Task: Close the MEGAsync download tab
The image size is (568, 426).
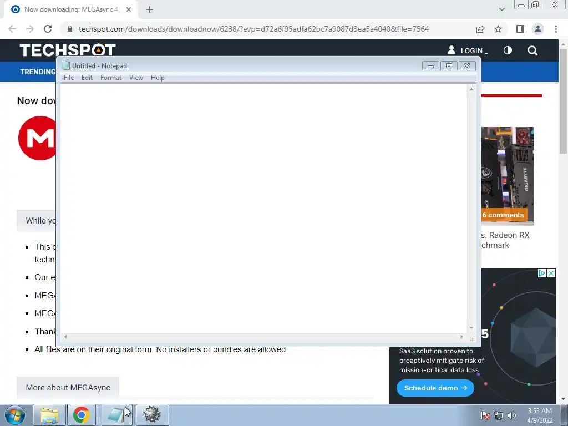Action: [x=129, y=10]
